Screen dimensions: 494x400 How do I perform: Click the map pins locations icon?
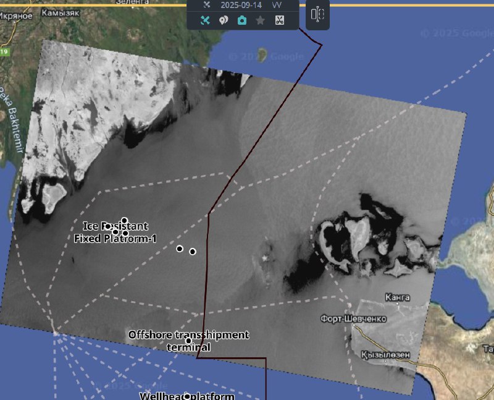coord(224,20)
